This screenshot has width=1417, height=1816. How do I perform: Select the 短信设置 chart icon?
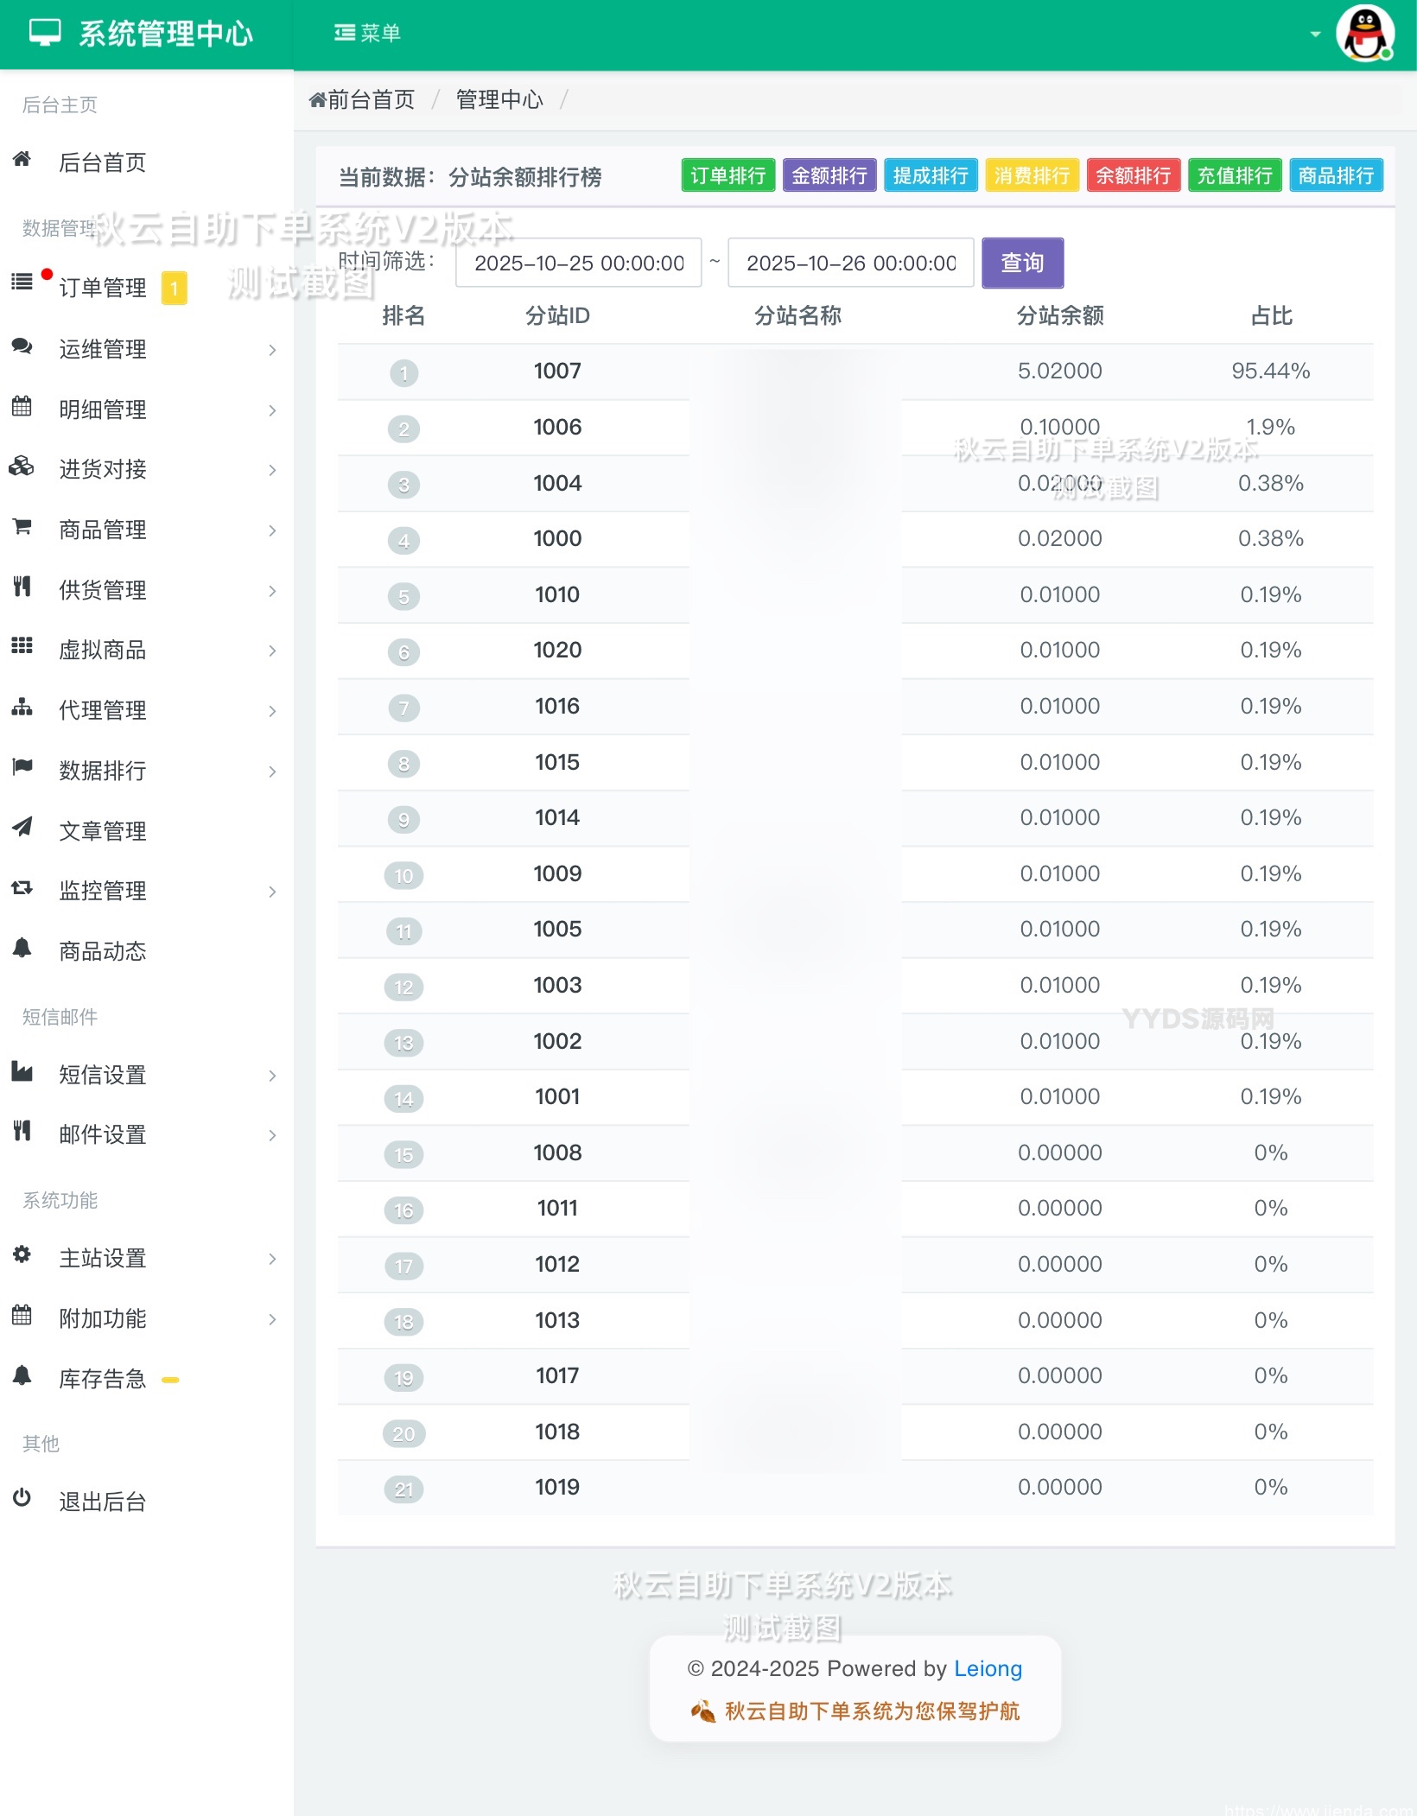coord(22,1074)
